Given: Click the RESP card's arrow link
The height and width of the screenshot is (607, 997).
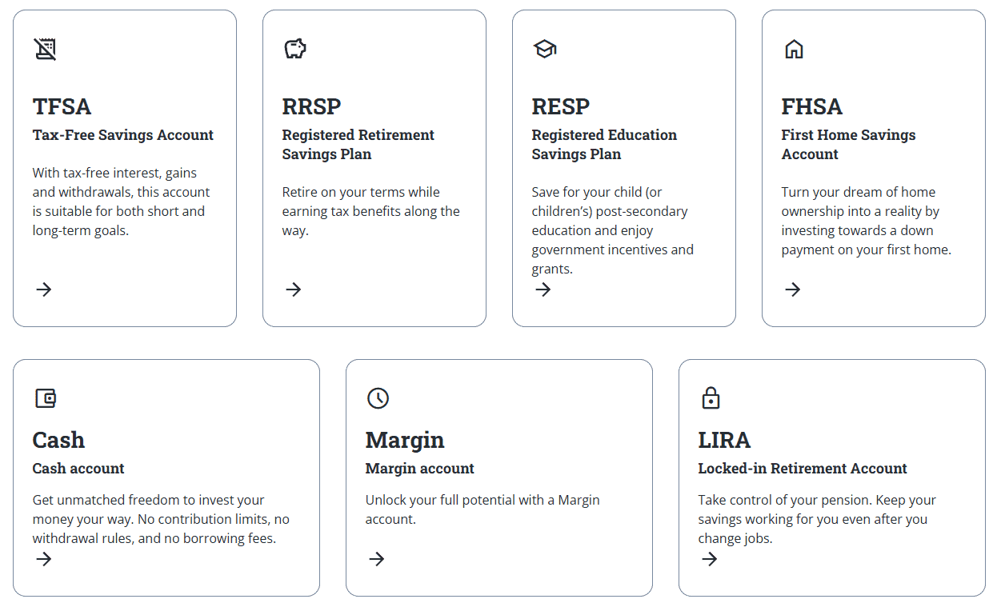Looking at the screenshot, I should [x=543, y=290].
